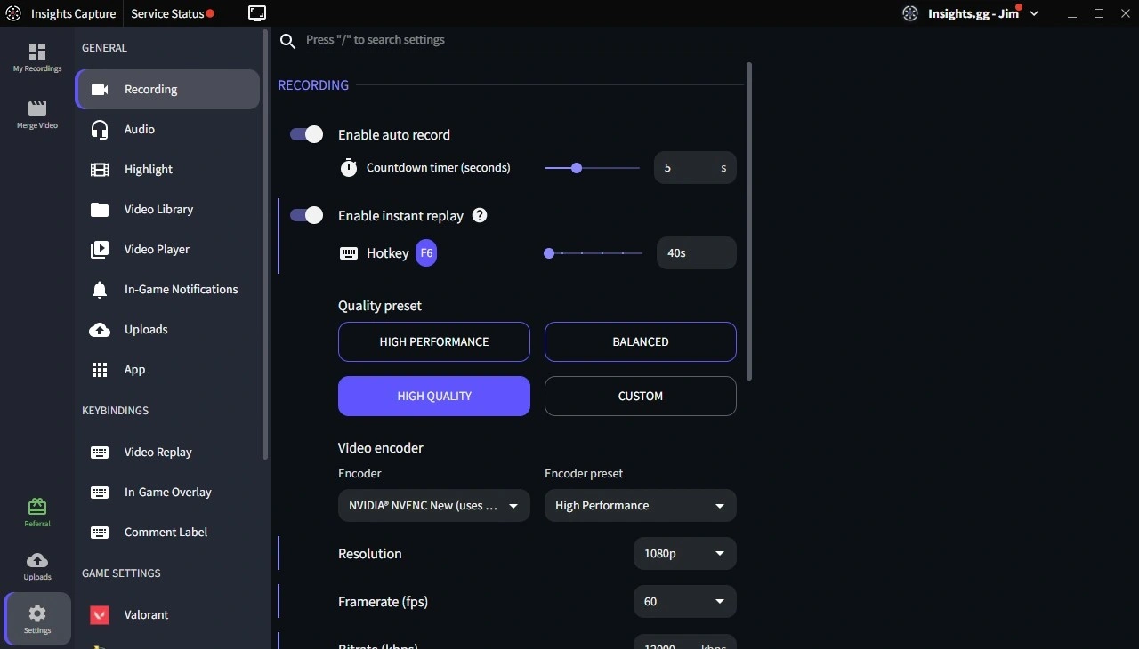Select the Merge Video sidebar icon
The width and height of the screenshot is (1139, 649).
click(36, 114)
